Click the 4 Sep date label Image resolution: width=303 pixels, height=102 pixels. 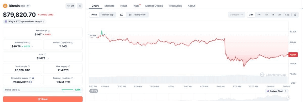click(171, 86)
